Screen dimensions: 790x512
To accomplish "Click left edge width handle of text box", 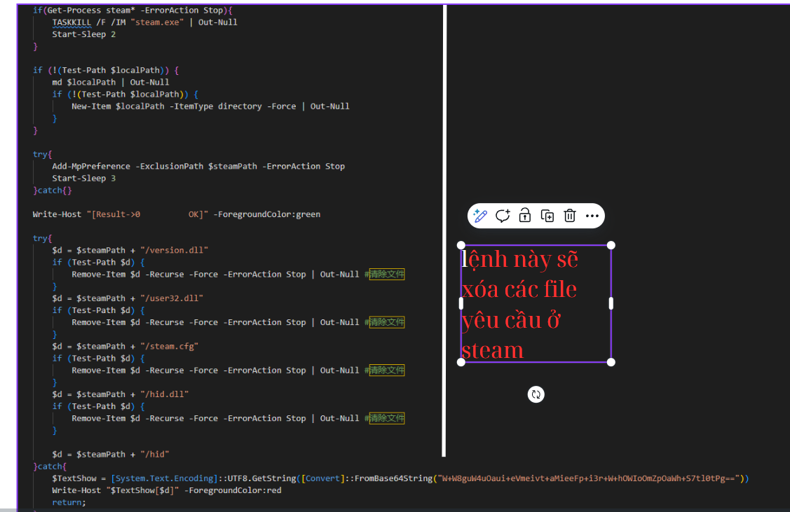I will click(x=461, y=303).
